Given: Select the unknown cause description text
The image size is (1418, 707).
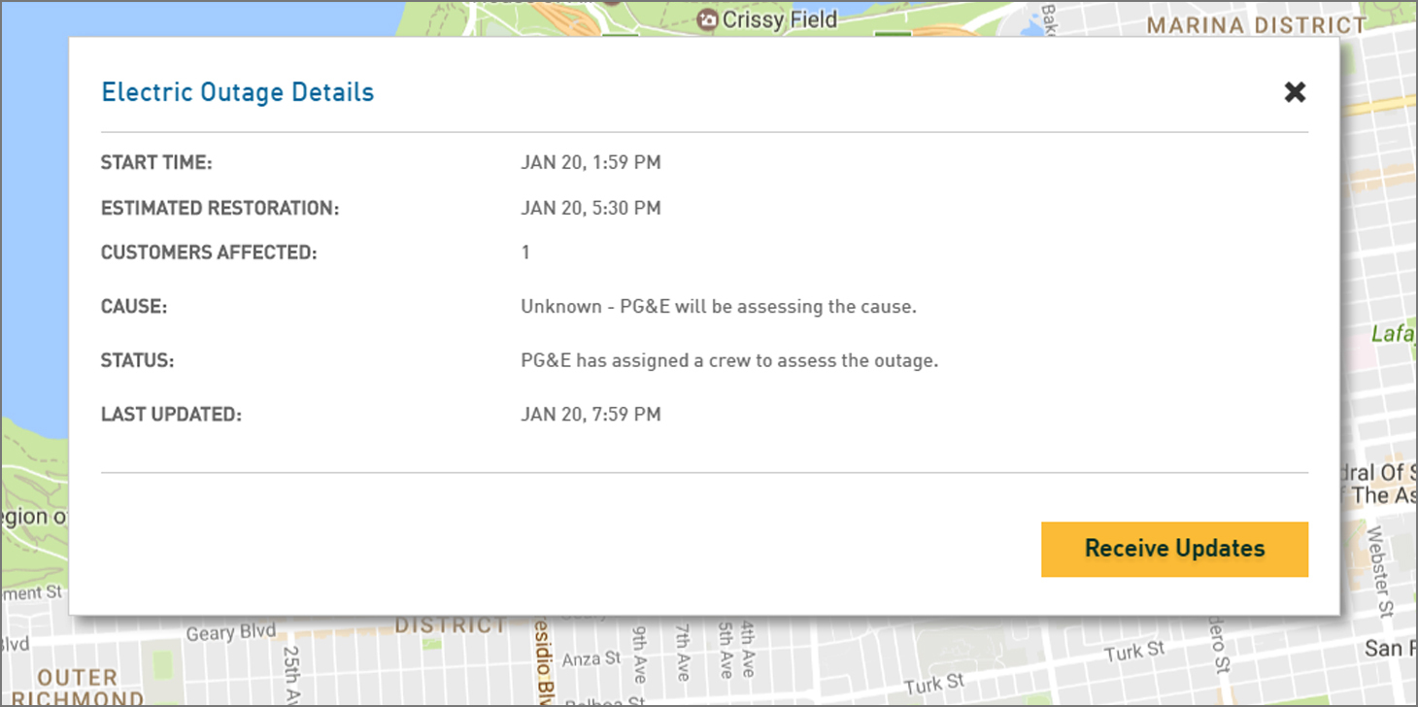Looking at the screenshot, I should [x=718, y=307].
